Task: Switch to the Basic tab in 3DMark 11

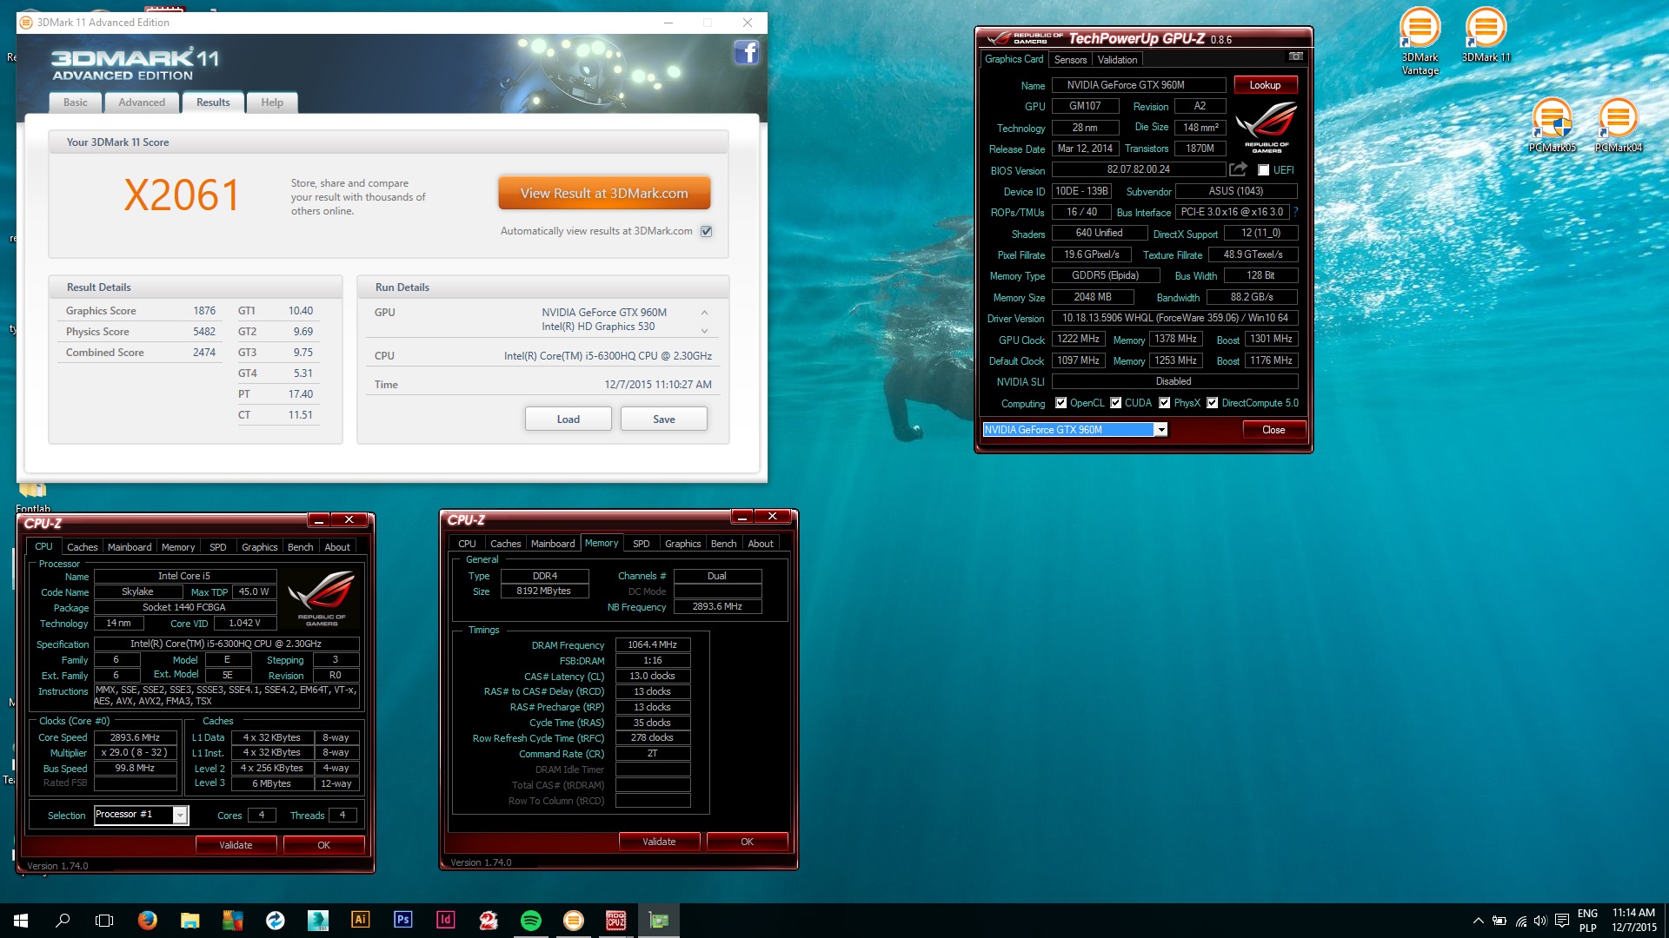Action: coord(75,102)
